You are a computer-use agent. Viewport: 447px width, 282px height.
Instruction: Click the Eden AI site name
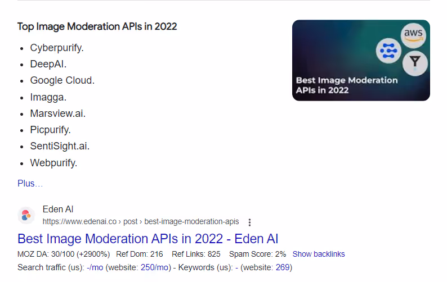pyautogui.click(x=58, y=210)
